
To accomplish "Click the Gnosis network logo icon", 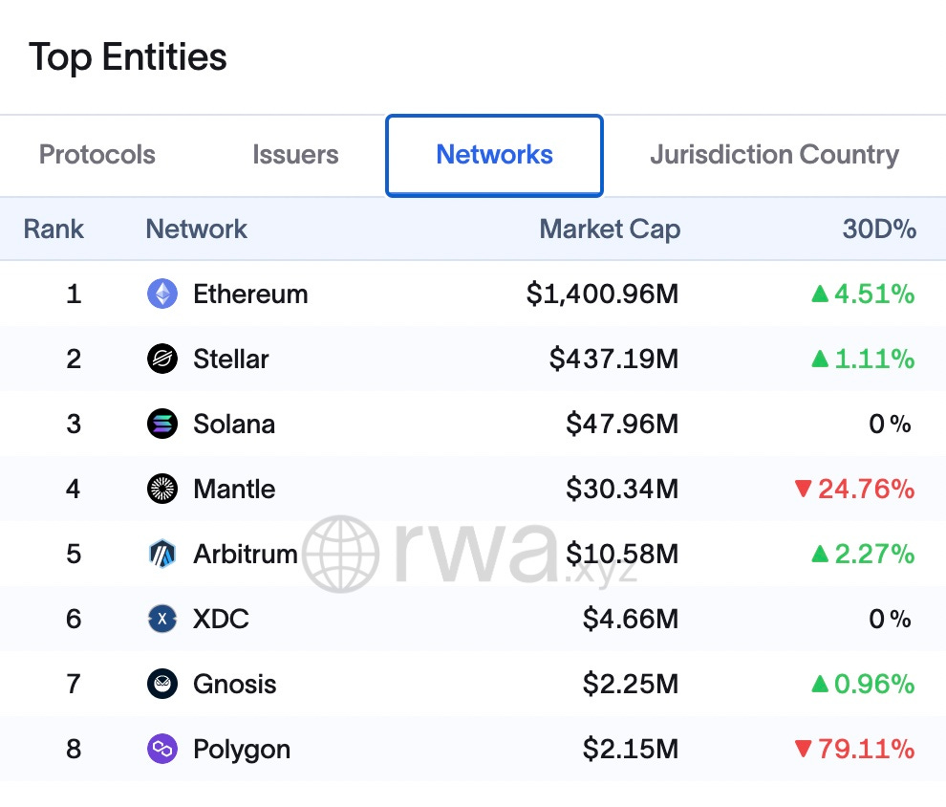I will click(162, 684).
